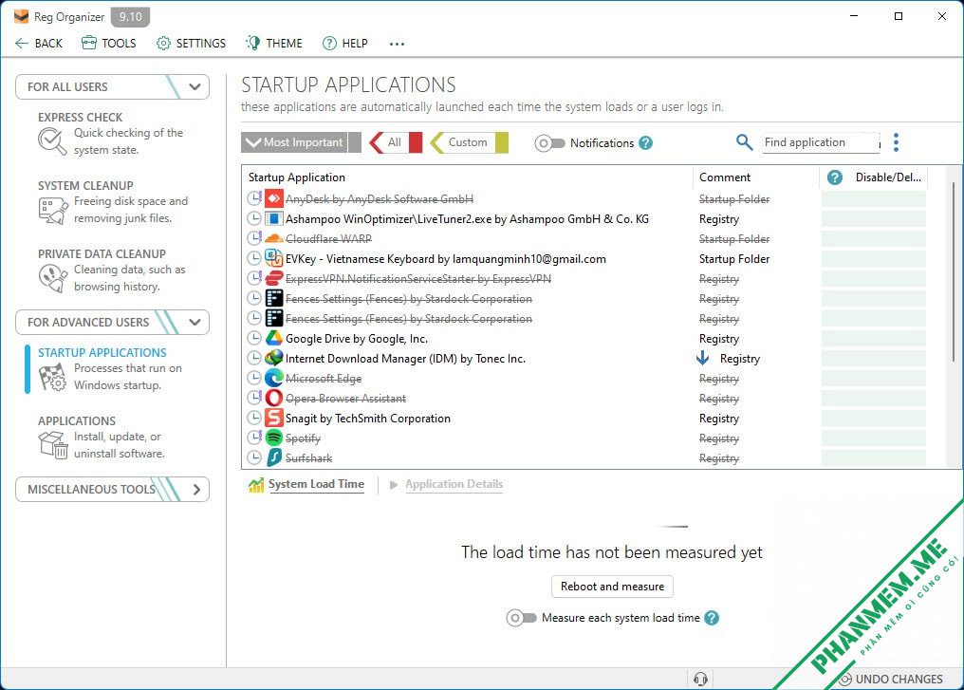The height and width of the screenshot is (690, 964).
Task: Click the delay clock icon for Microsoft Edge
Action: pyautogui.click(x=254, y=378)
